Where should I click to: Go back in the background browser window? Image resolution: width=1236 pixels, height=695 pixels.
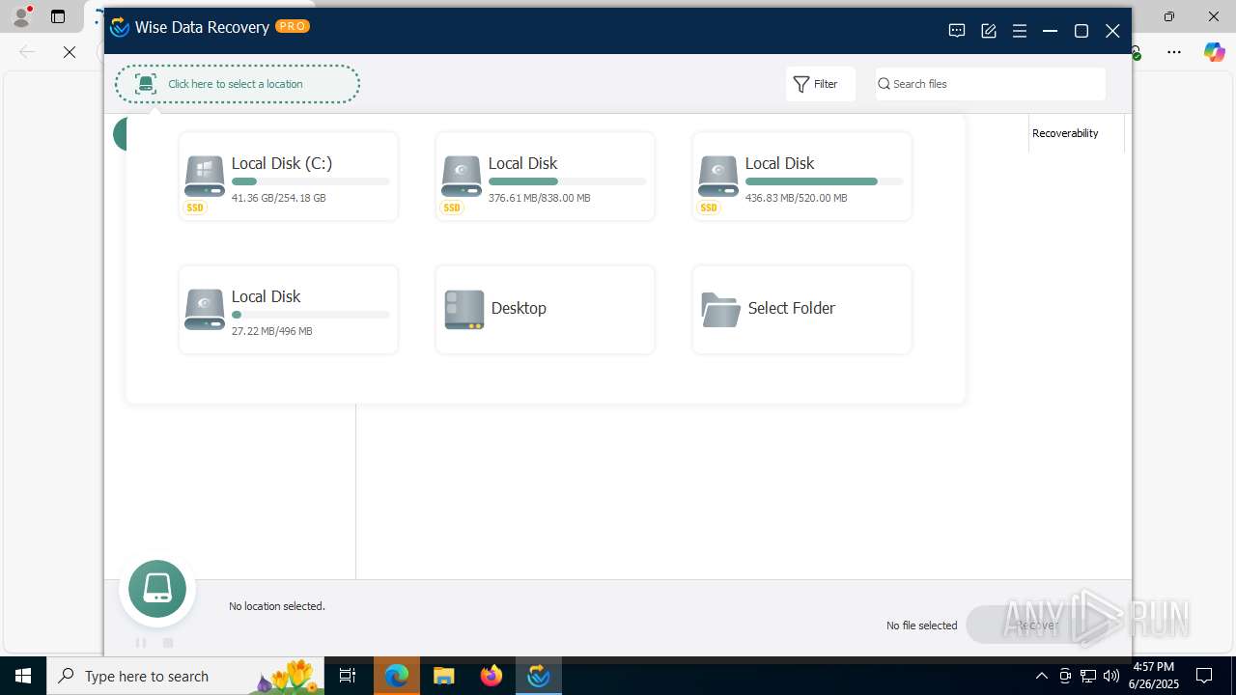pyautogui.click(x=27, y=52)
